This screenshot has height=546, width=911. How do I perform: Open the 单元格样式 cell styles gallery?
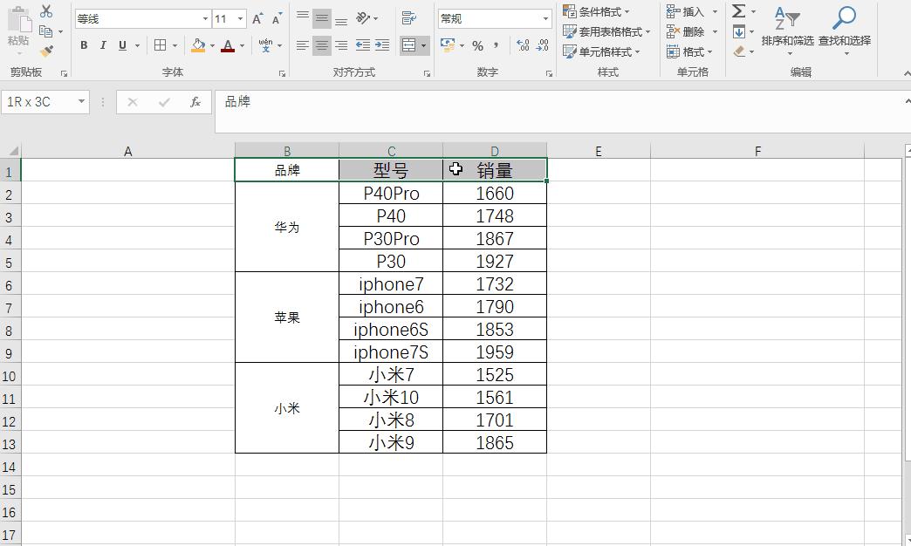(604, 51)
